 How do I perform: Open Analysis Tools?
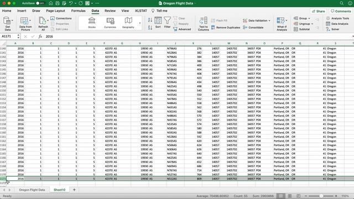pos(337,18)
